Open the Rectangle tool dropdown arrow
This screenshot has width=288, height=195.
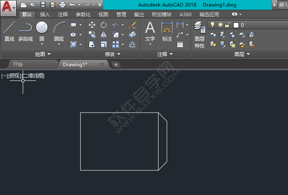(x=80, y=25)
